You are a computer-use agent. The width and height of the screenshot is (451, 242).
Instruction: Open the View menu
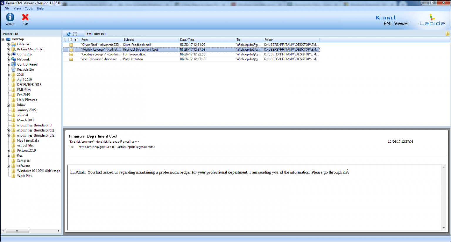[x=17, y=8]
